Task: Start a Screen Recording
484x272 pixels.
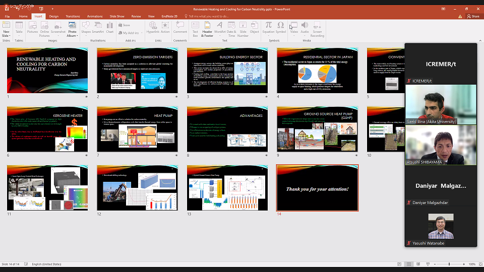Action: point(317,29)
